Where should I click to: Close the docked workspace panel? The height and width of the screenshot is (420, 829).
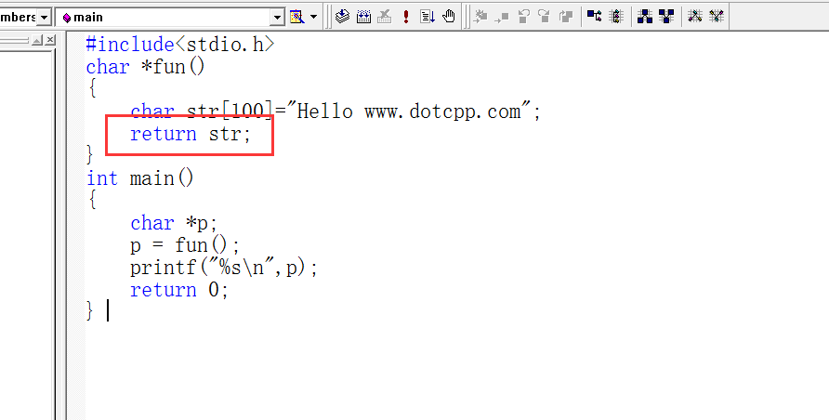(49, 41)
